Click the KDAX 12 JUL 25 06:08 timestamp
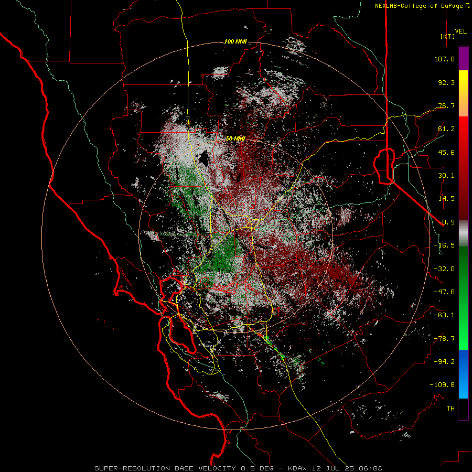 click(335, 468)
